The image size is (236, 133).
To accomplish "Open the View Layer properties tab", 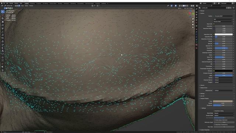I will point(197,17).
